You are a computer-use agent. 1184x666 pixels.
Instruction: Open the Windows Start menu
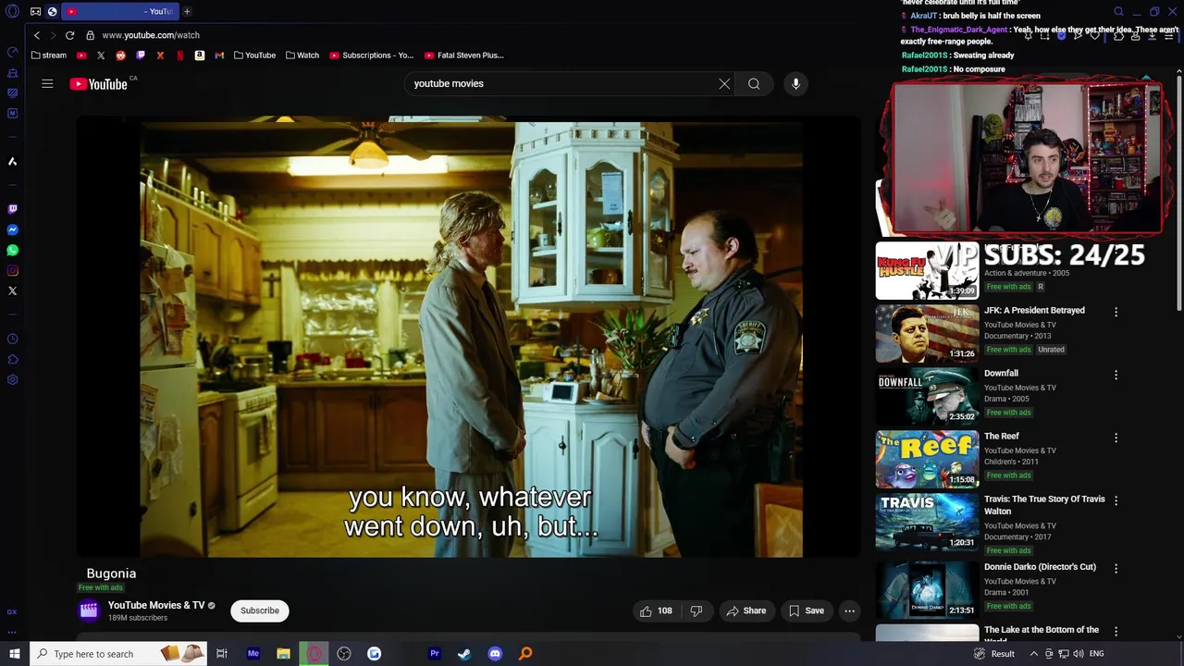14,654
